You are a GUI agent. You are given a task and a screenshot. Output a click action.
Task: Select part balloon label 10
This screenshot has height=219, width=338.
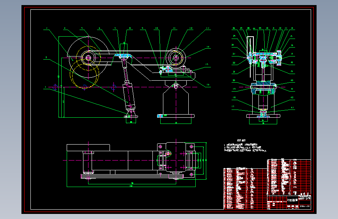(x=157, y=28)
